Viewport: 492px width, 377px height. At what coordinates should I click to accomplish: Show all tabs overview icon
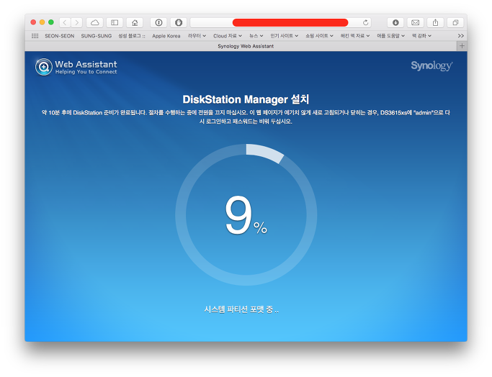[455, 22]
